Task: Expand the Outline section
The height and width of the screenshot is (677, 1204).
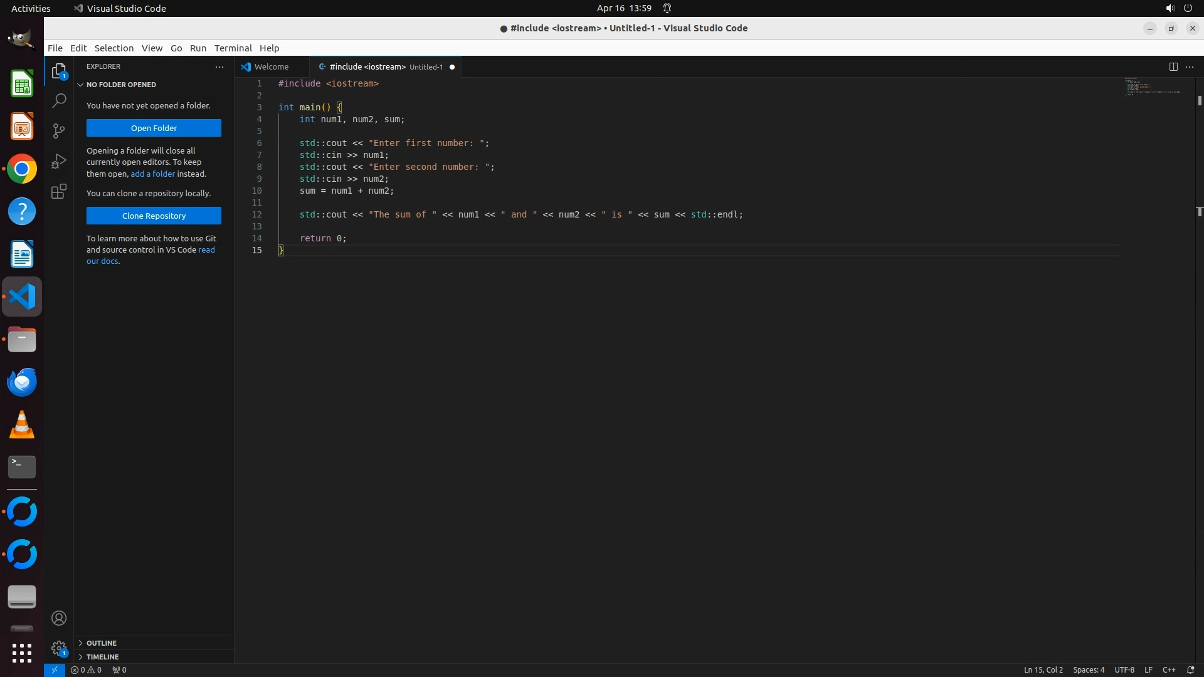Action: point(102,643)
